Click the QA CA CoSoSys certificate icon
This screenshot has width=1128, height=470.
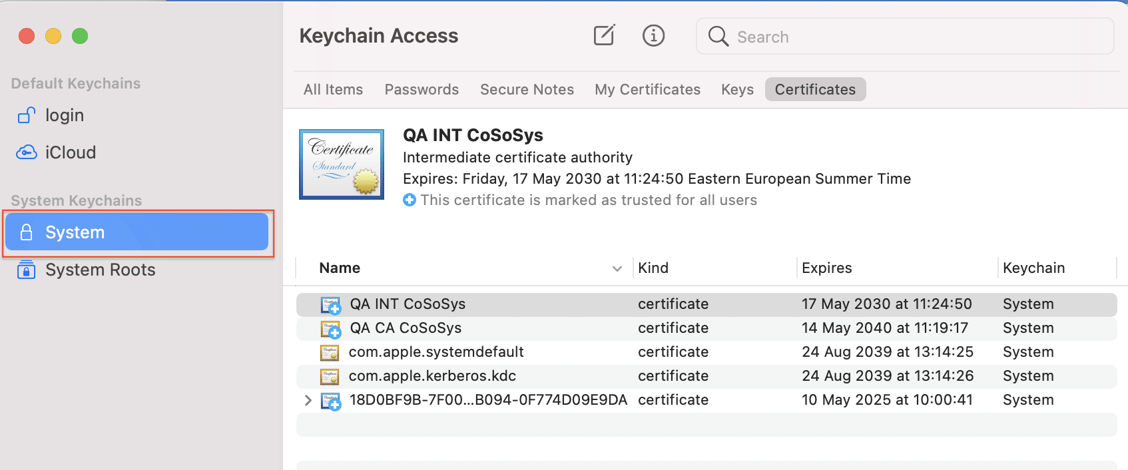[330, 329]
